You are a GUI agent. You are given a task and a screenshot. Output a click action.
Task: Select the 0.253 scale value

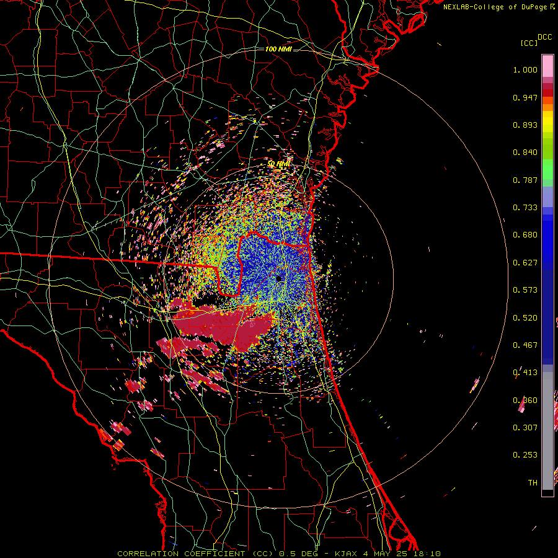[x=525, y=455]
